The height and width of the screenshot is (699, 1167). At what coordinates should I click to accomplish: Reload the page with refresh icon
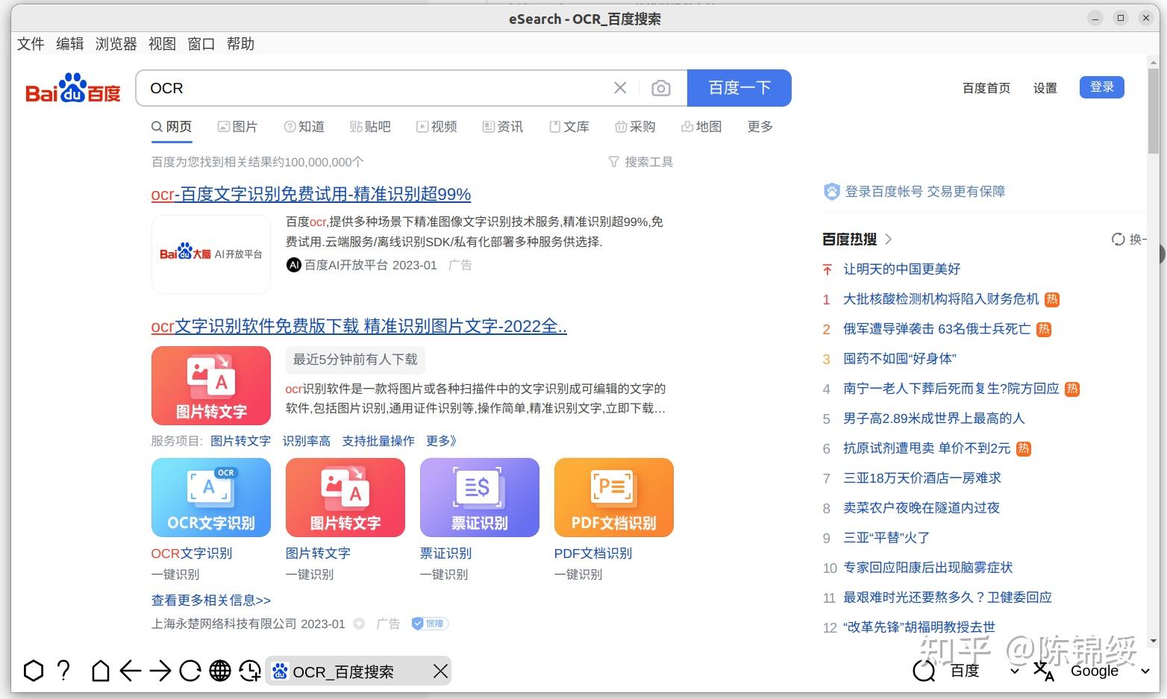point(191,671)
